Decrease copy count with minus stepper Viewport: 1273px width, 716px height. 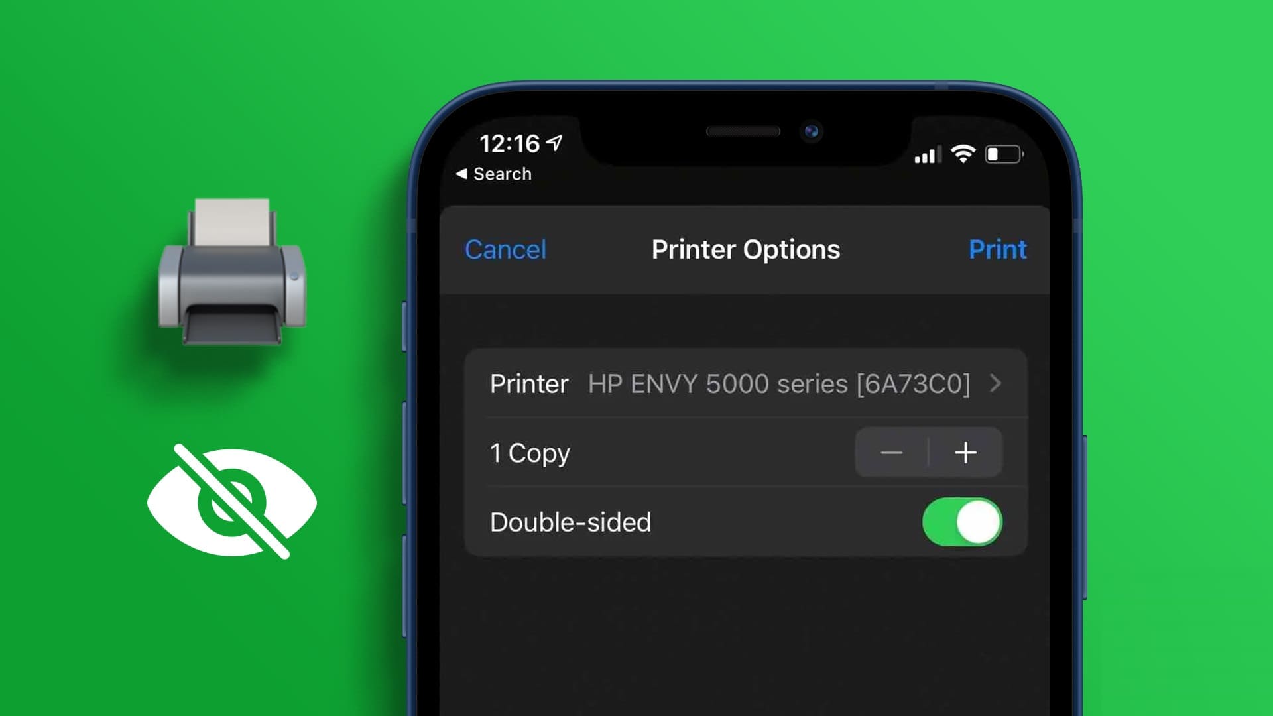890,452
